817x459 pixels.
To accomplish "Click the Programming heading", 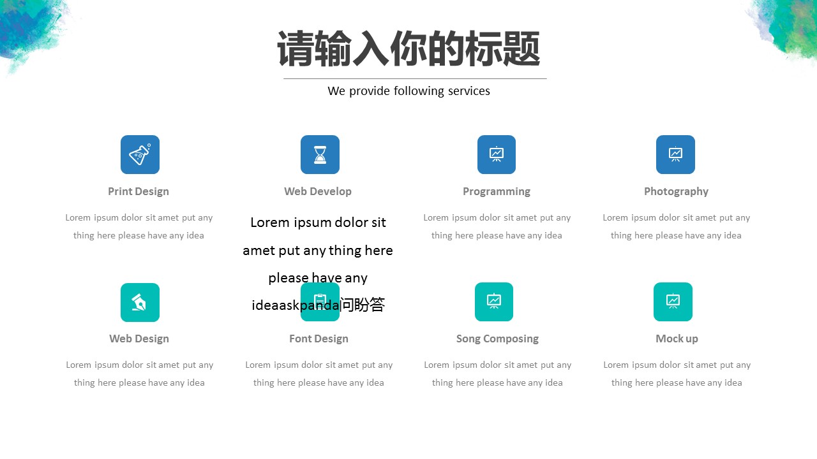I will point(497,191).
